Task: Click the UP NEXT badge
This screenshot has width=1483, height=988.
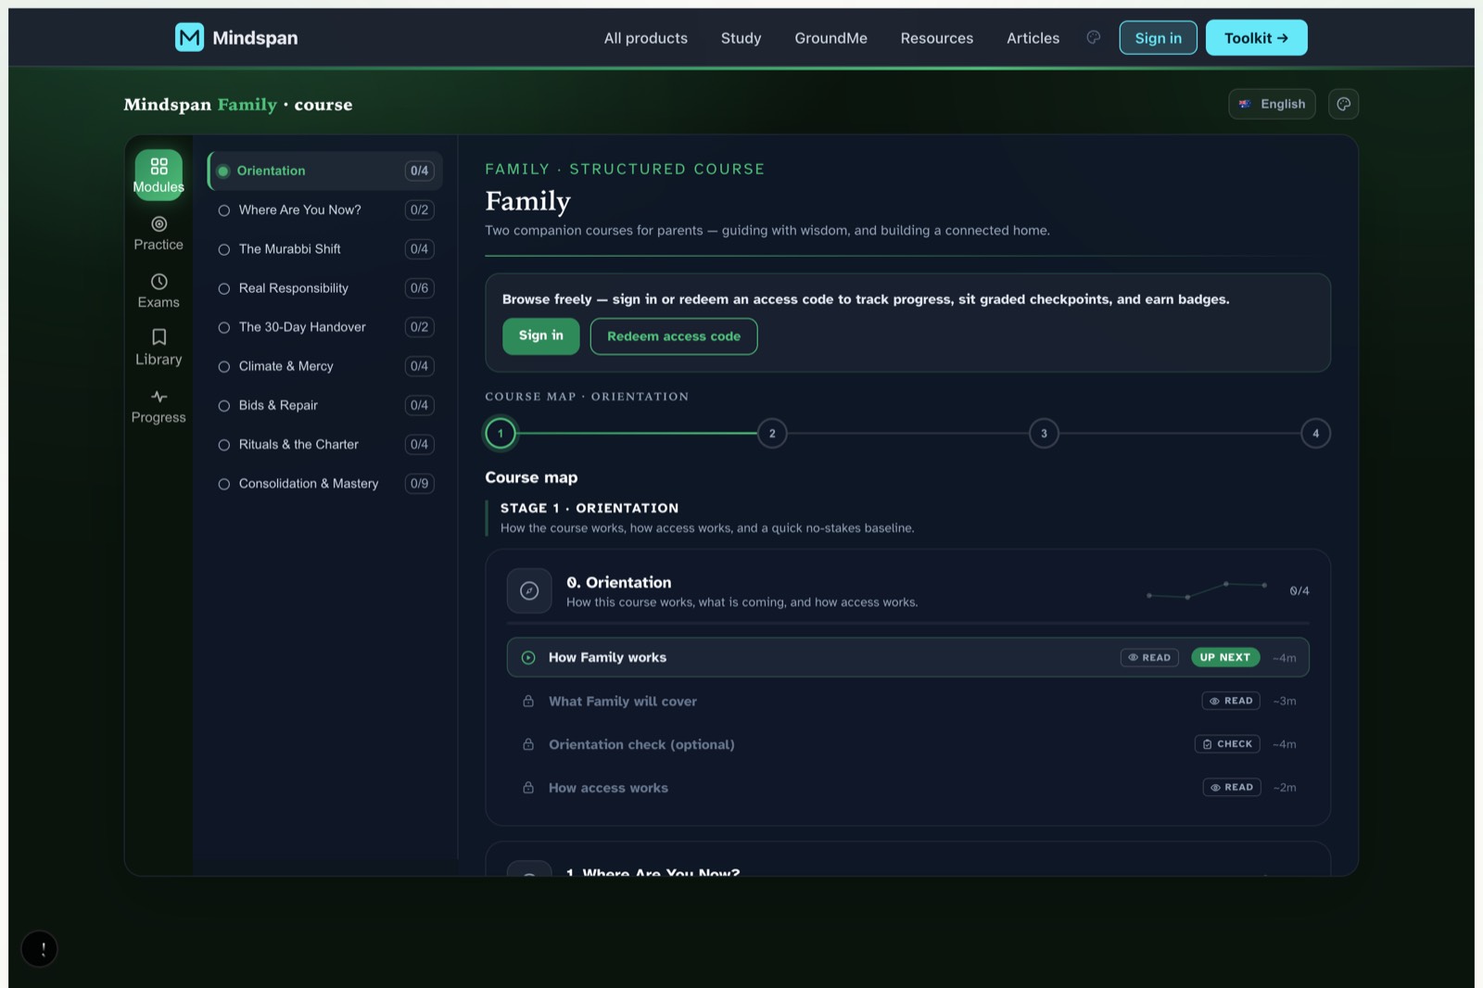Action: click(x=1225, y=657)
